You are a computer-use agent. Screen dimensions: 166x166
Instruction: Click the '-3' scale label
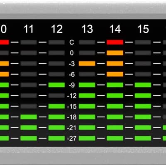(72, 63)
